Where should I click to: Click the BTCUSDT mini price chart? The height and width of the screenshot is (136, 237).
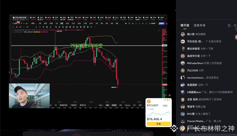[159, 114]
